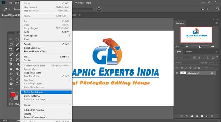
Task: Choose Define Brush Preset menu item
Action: pyautogui.click(x=46, y=92)
